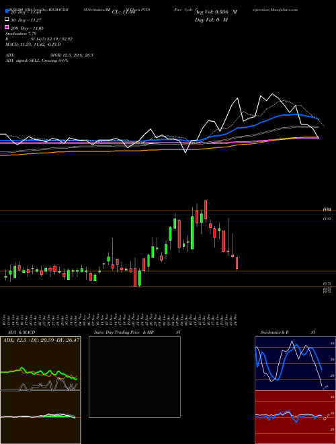336x444 pixels.
Task: Click the 'ADX: 12.5 +DY: 20.59 -DY: 26.47' header
Action: click(41, 340)
